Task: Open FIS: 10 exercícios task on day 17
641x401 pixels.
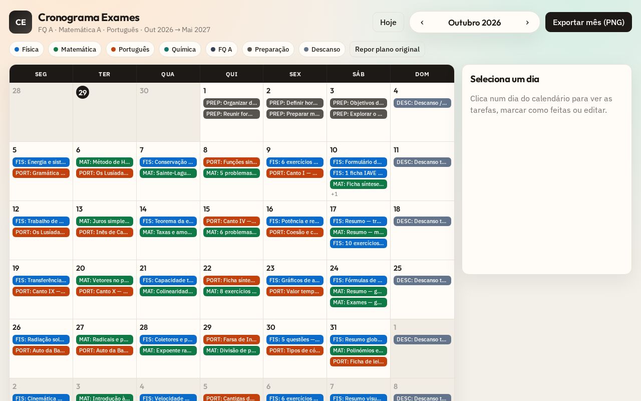Action: point(359,243)
